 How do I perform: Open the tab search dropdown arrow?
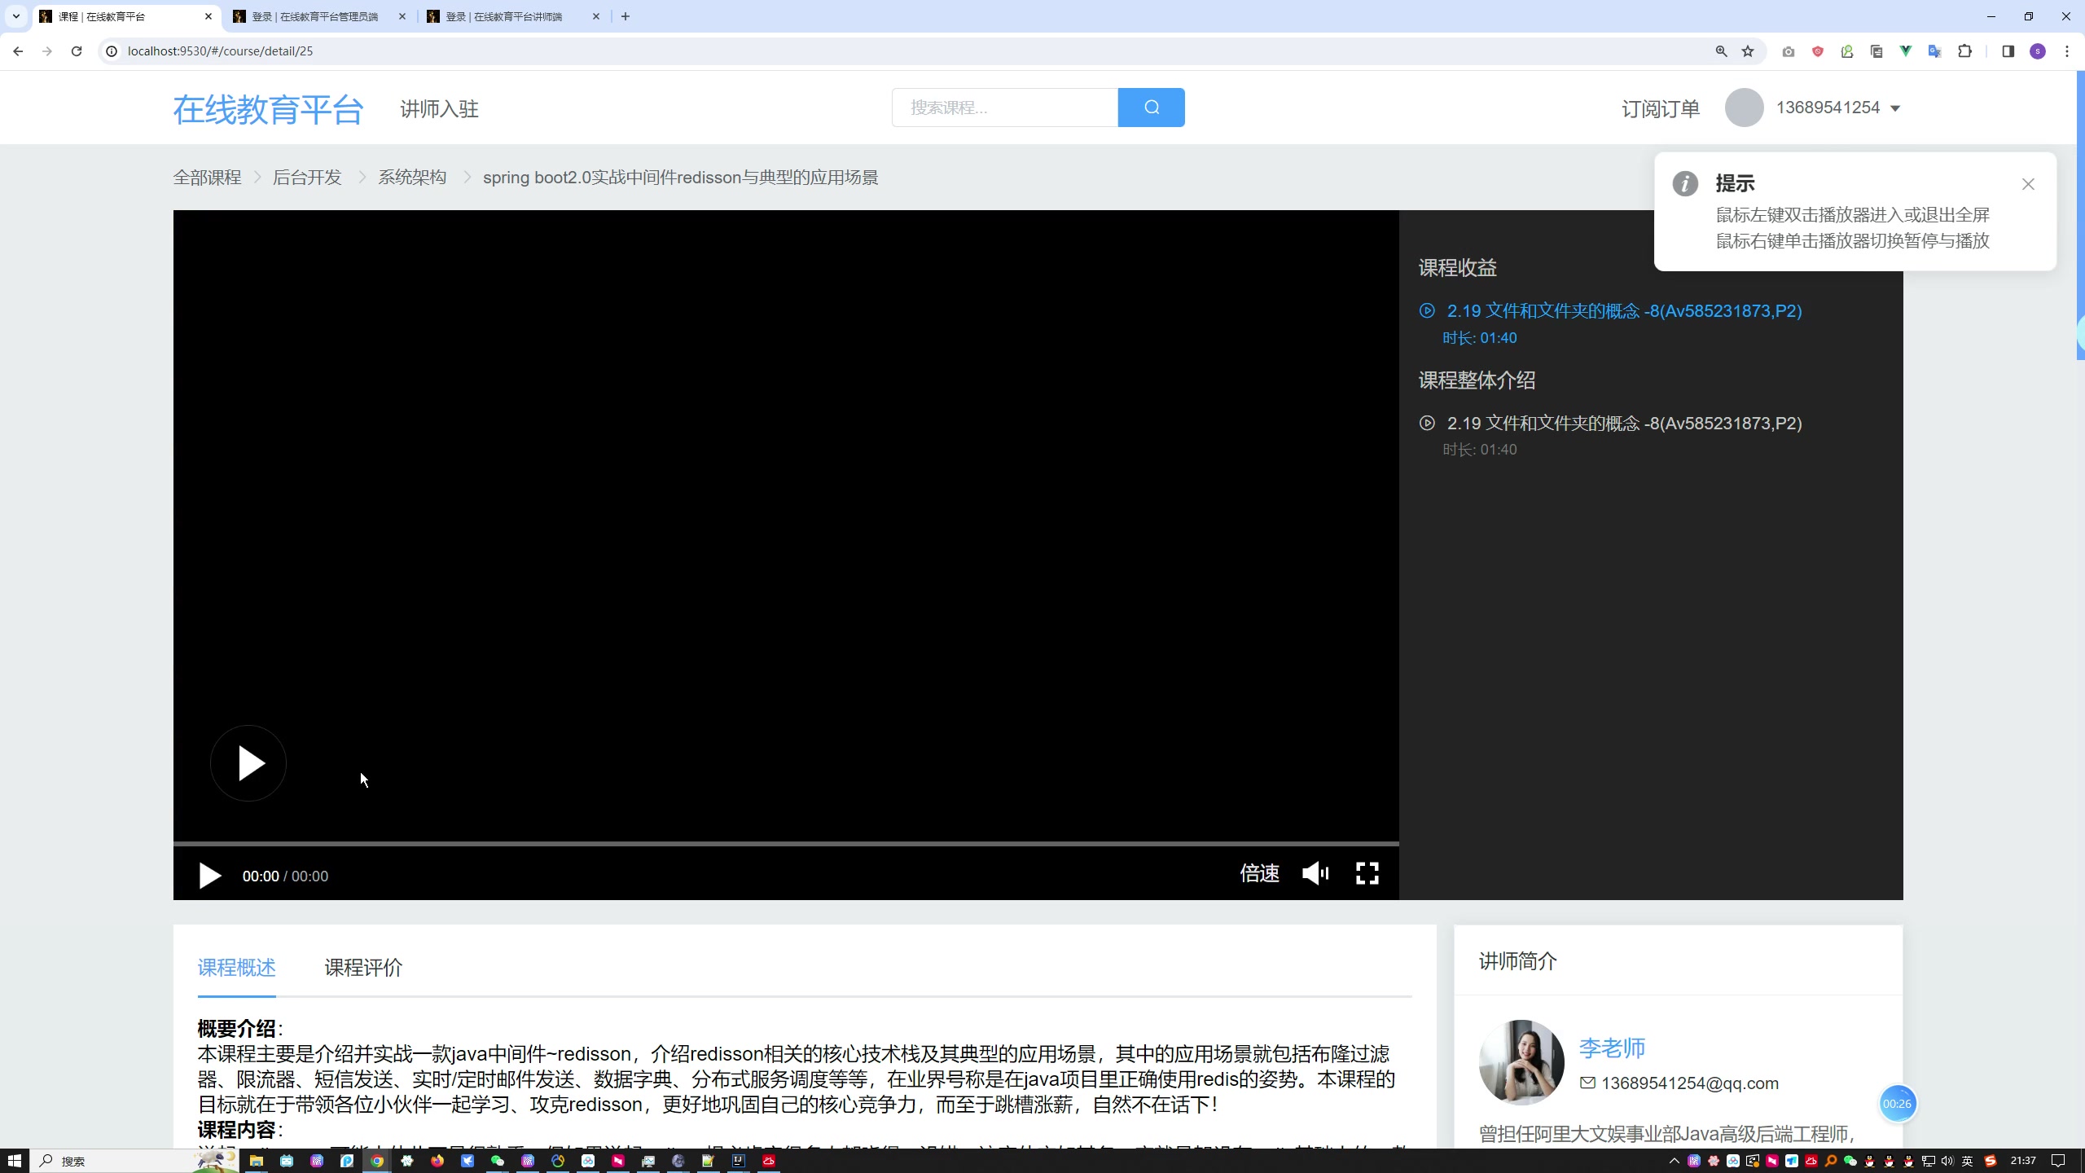(15, 16)
